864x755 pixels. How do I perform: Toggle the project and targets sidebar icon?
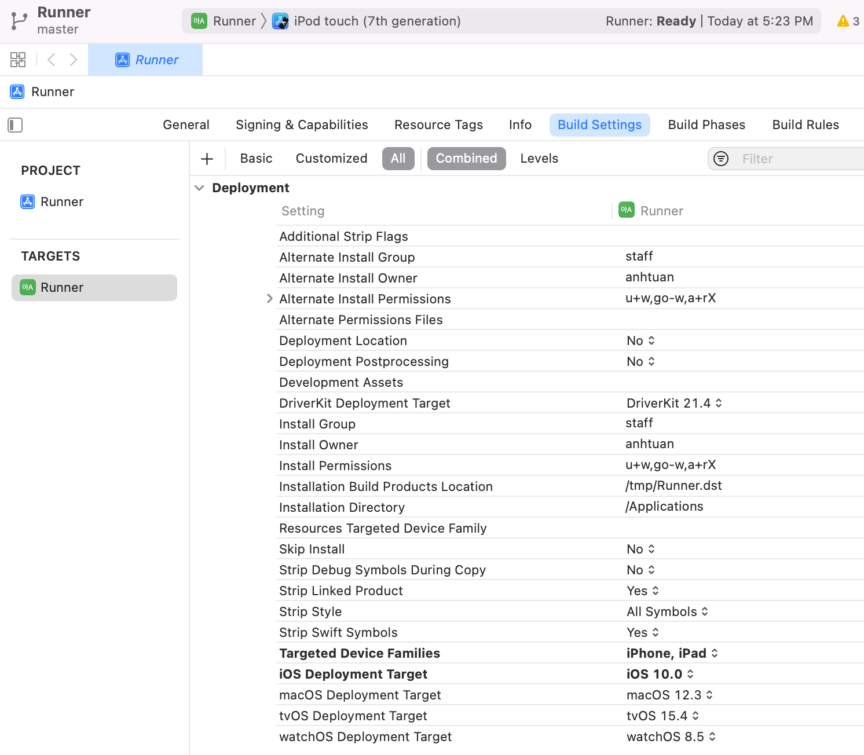point(15,125)
